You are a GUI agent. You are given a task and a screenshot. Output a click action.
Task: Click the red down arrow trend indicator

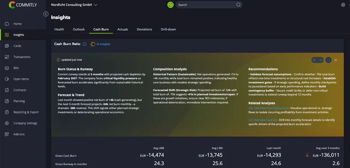[307, 155]
